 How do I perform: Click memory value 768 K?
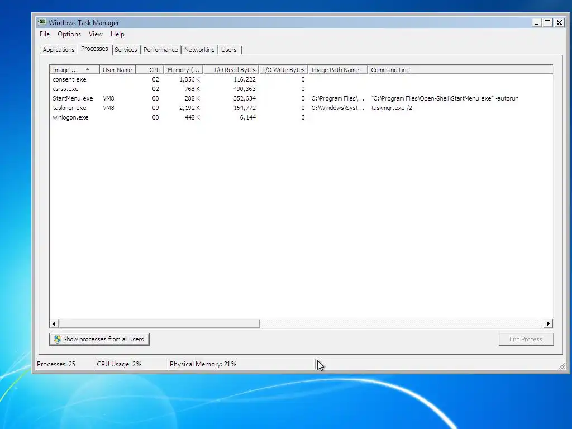192,89
